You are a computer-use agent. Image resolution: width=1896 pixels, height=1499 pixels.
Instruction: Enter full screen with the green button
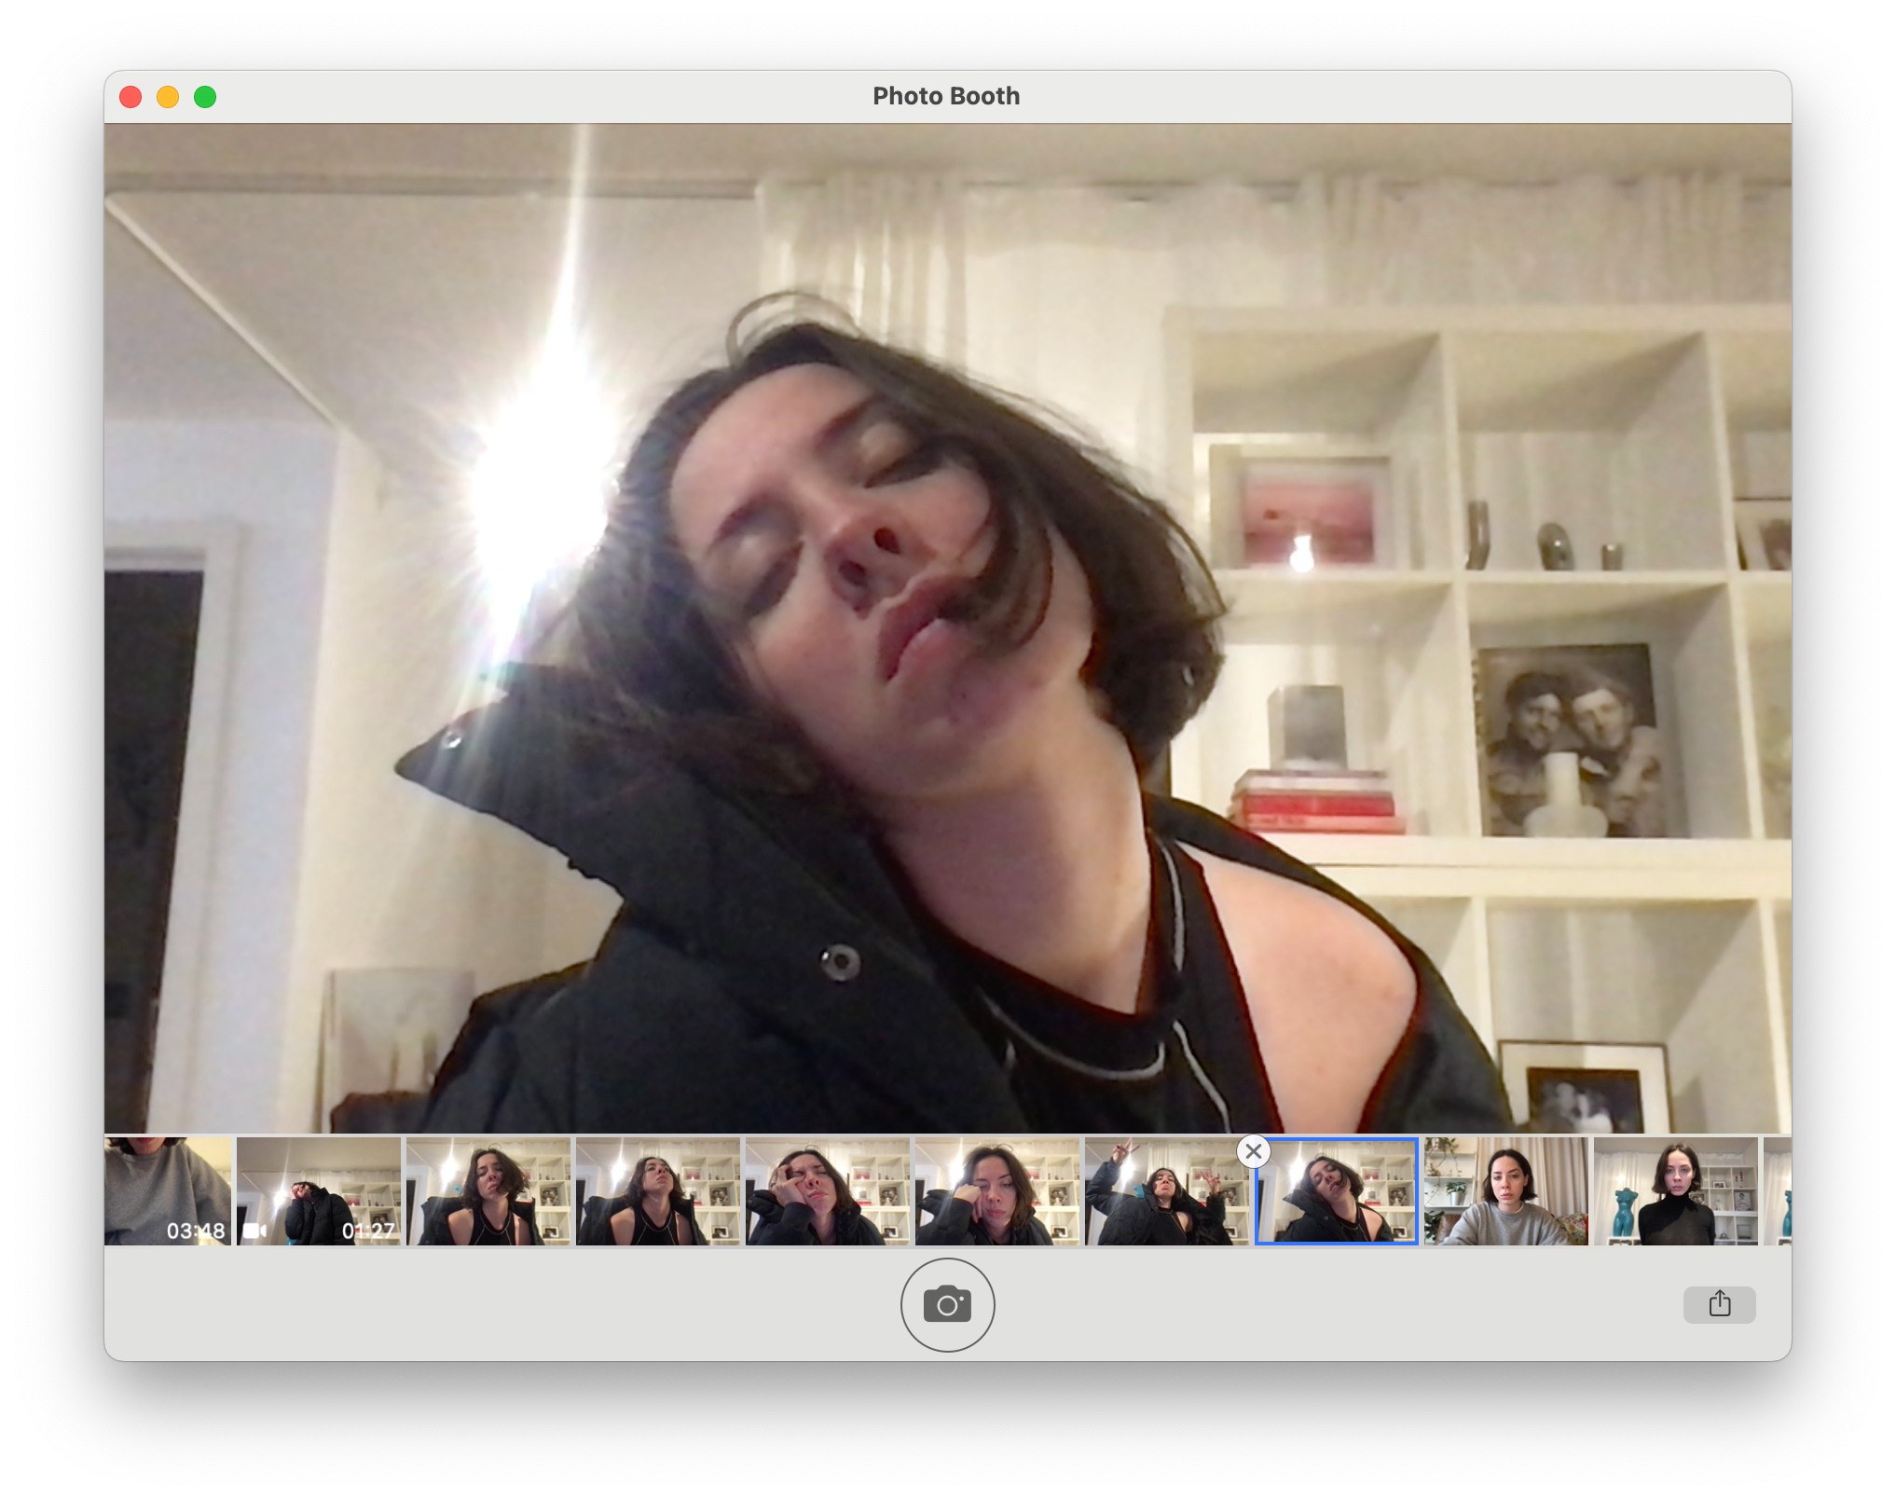[205, 97]
